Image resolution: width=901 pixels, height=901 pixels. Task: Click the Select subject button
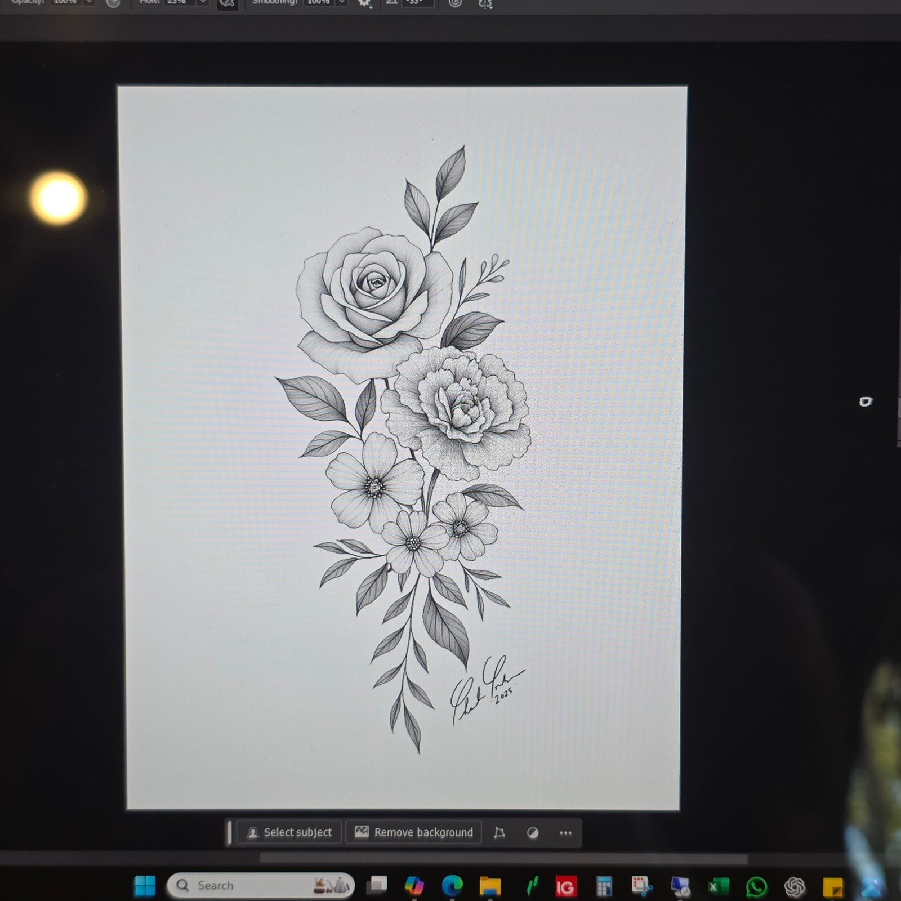point(290,832)
